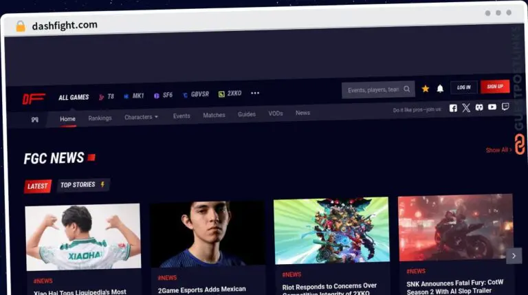The height and width of the screenshot is (295, 528).
Task: Open the Riot 2XKO article thumbnail
Action: pos(331,230)
